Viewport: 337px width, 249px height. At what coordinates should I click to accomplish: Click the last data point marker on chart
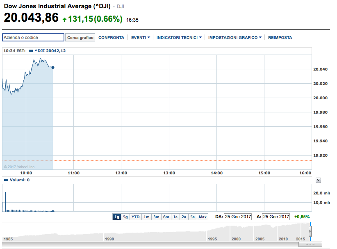pos(53,67)
